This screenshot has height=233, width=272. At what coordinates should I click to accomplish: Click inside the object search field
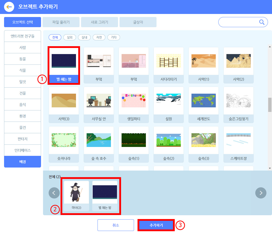(x=243, y=22)
